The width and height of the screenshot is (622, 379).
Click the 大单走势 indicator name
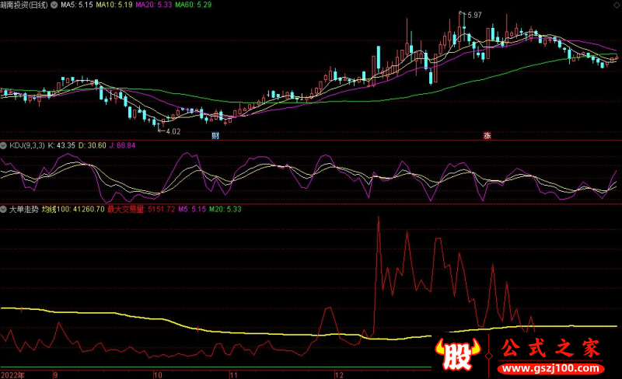24,209
